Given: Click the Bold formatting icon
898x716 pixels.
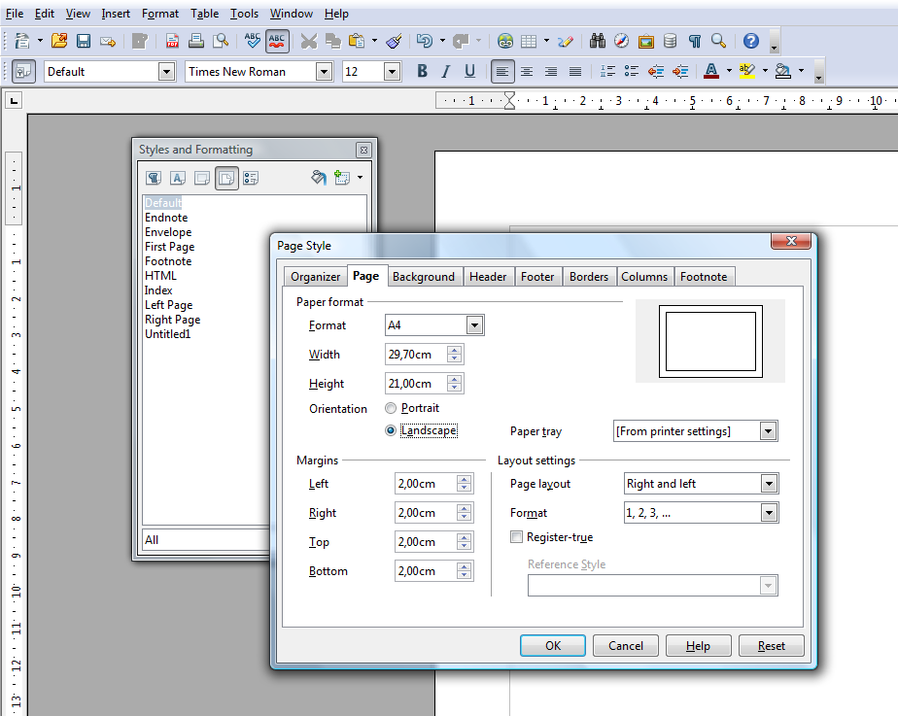Looking at the screenshot, I should [x=422, y=71].
